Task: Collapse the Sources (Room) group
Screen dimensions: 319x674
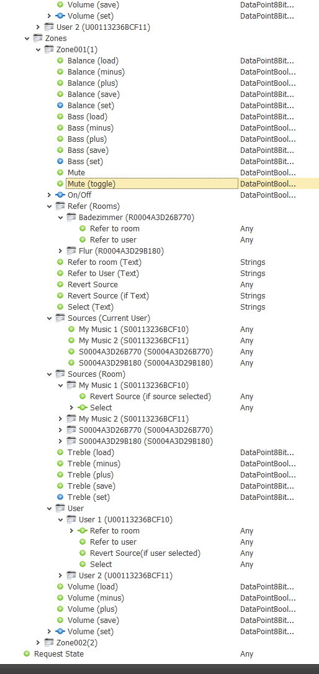Action: [x=50, y=374]
